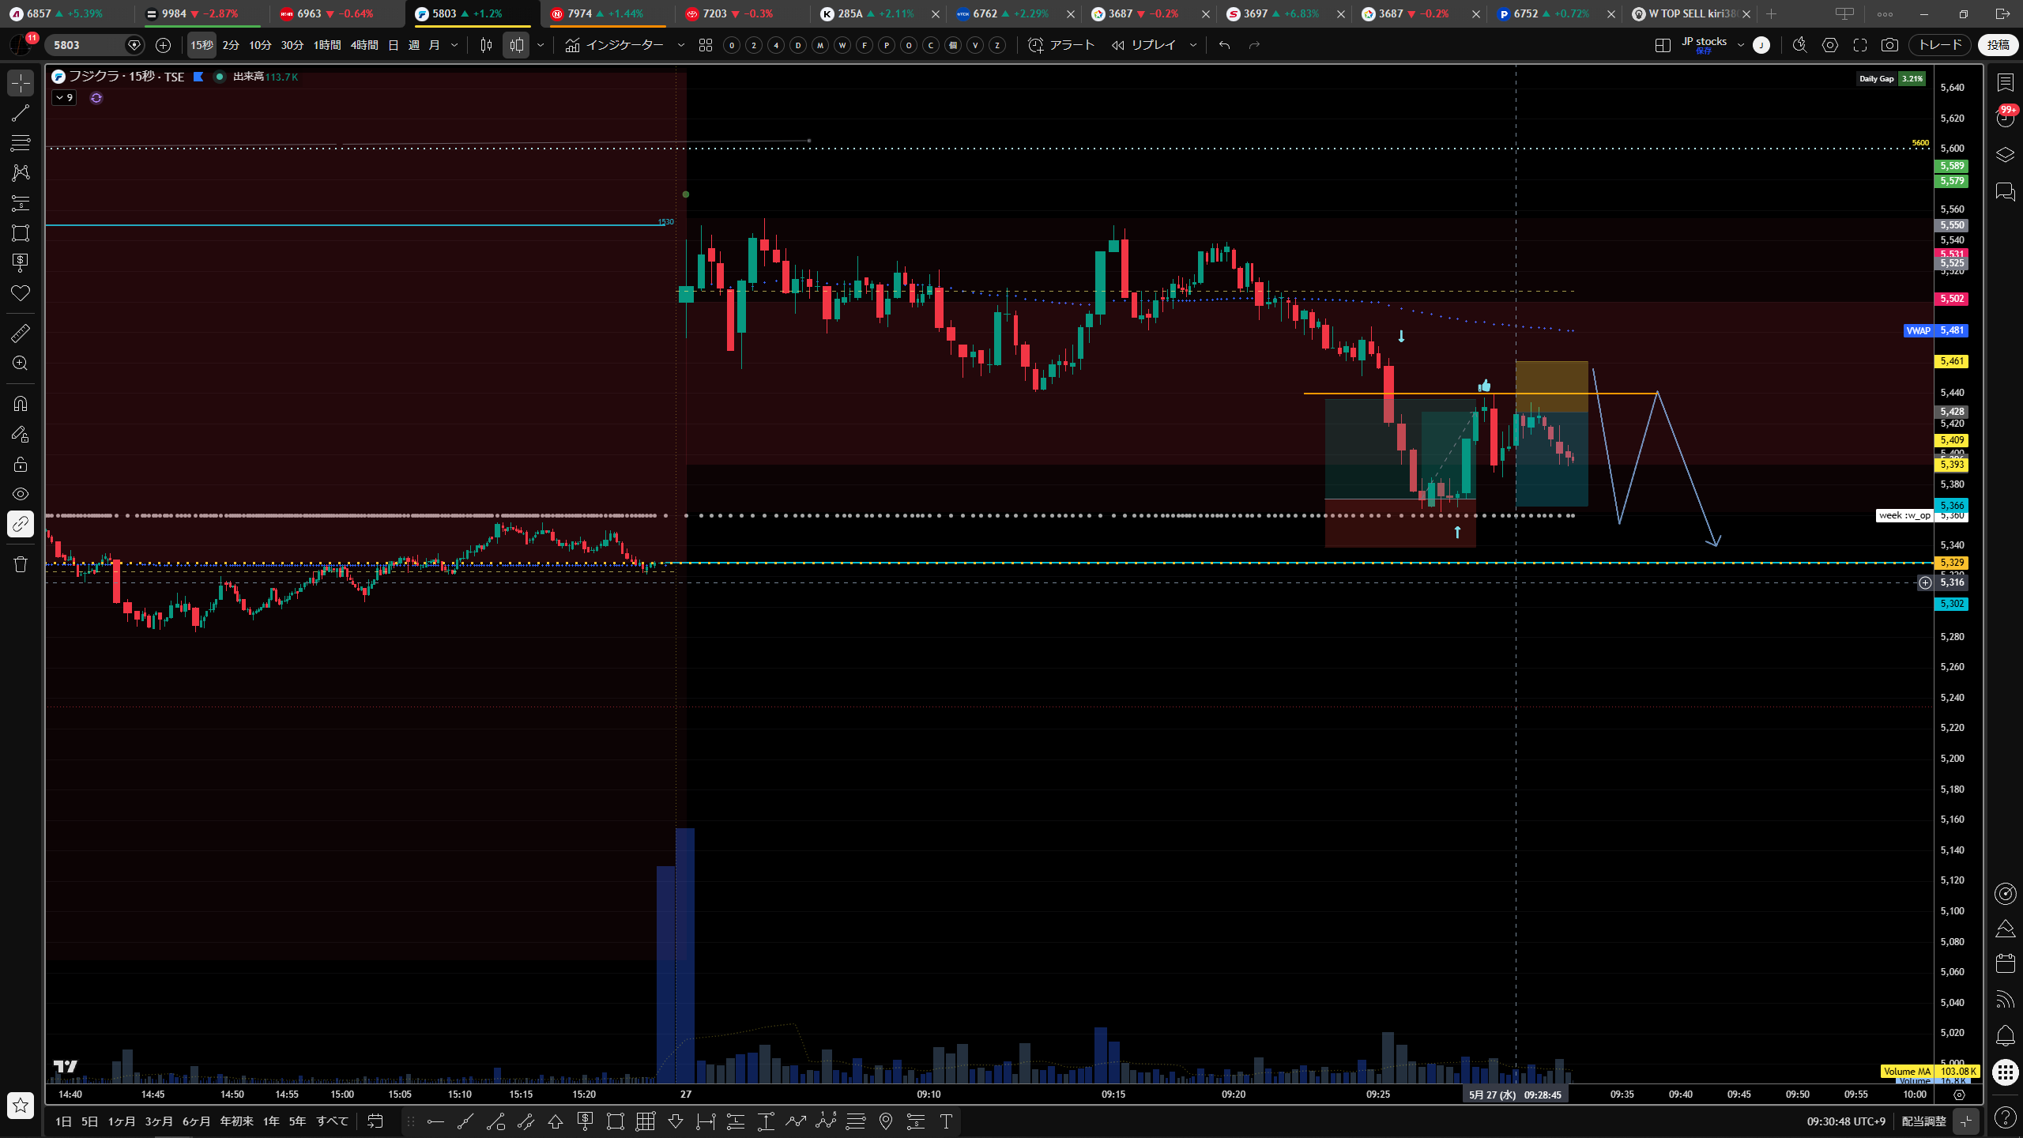Open the heart icons tool

coord(21,293)
